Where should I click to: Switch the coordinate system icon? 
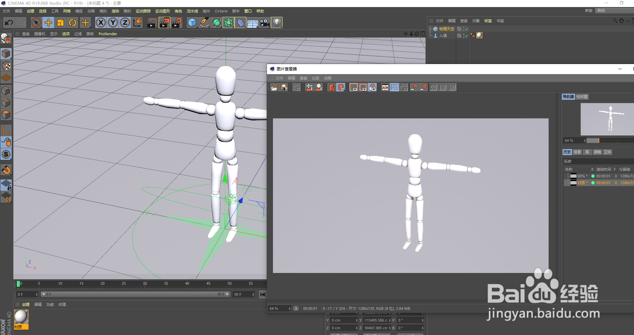point(137,23)
